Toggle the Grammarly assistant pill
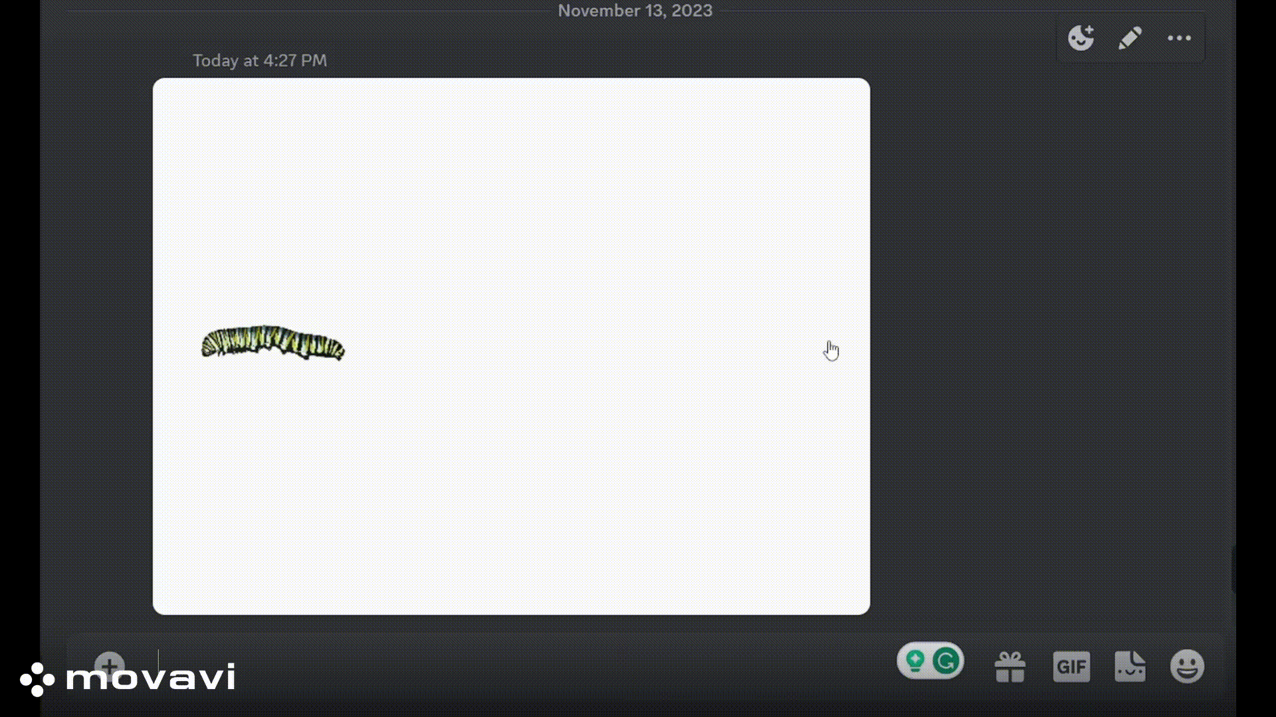The image size is (1276, 717). 930,659
